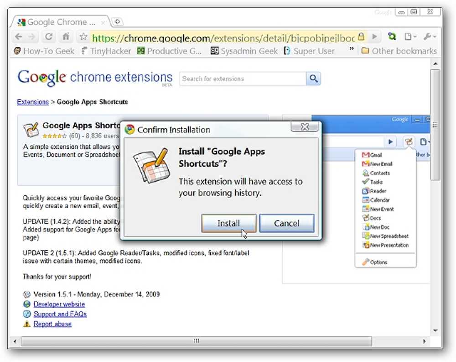Click New Event in the preview menu
456x362 pixels.
click(x=378, y=209)
